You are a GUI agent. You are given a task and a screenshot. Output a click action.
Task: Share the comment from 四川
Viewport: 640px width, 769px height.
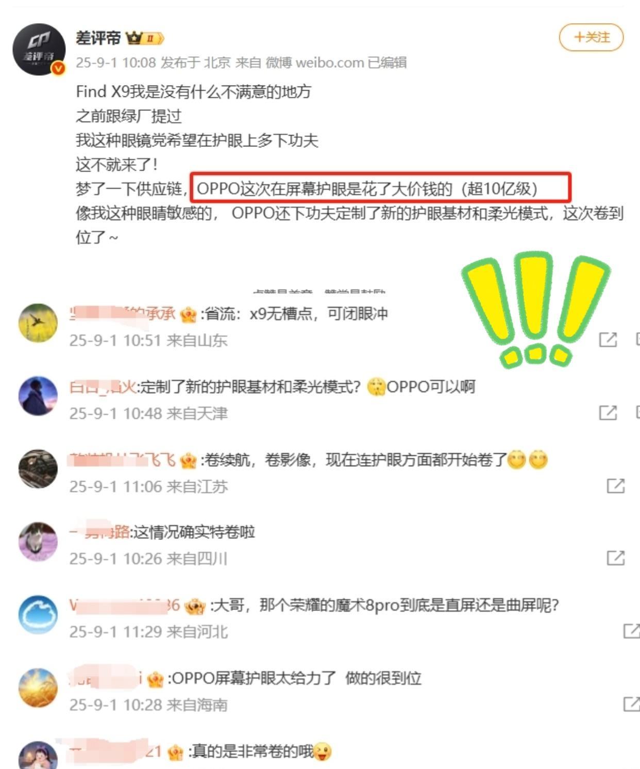tap(615, 558)
